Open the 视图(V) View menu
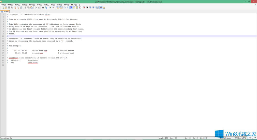The width and height of the screenshot is (257, 140). pyautogui.click(x=24, y=5)
